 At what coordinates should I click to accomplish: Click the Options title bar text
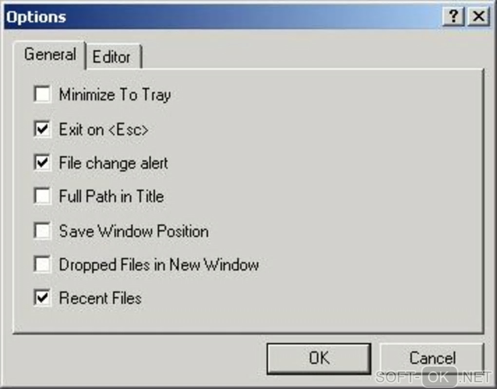click(x=36, y=18)
